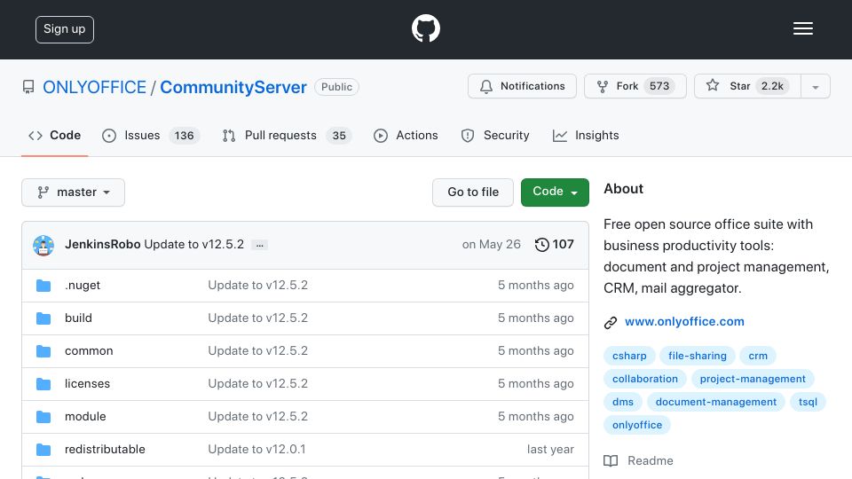Expand the commit message ellipsis button
Image resolution: width=852 pixels, height=479 pixels.
point(260,245)
